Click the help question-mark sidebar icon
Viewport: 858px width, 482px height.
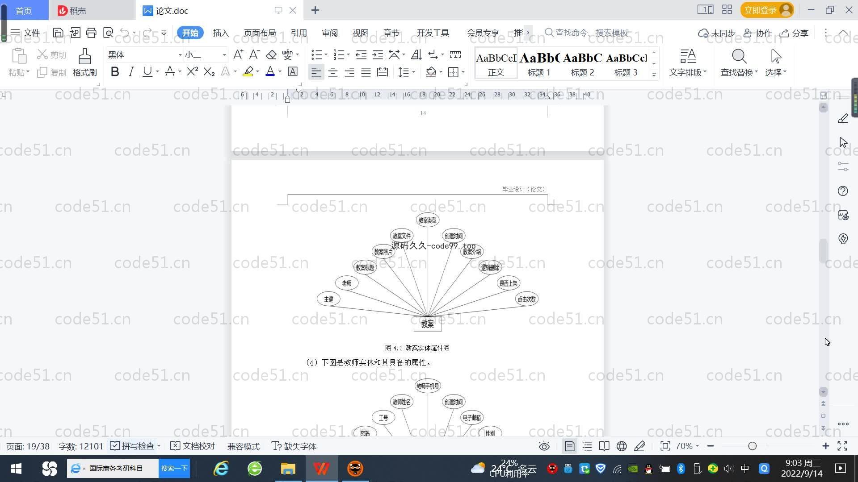point(843,191)
